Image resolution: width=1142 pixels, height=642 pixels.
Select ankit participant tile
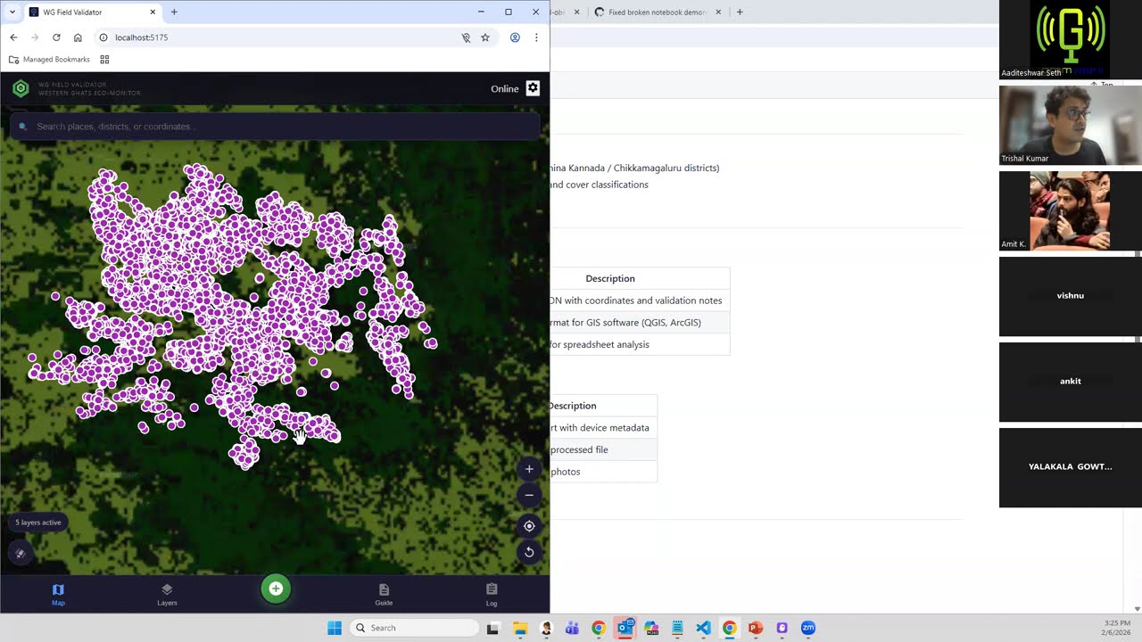pyautogui.click(x=1070, y=382)
